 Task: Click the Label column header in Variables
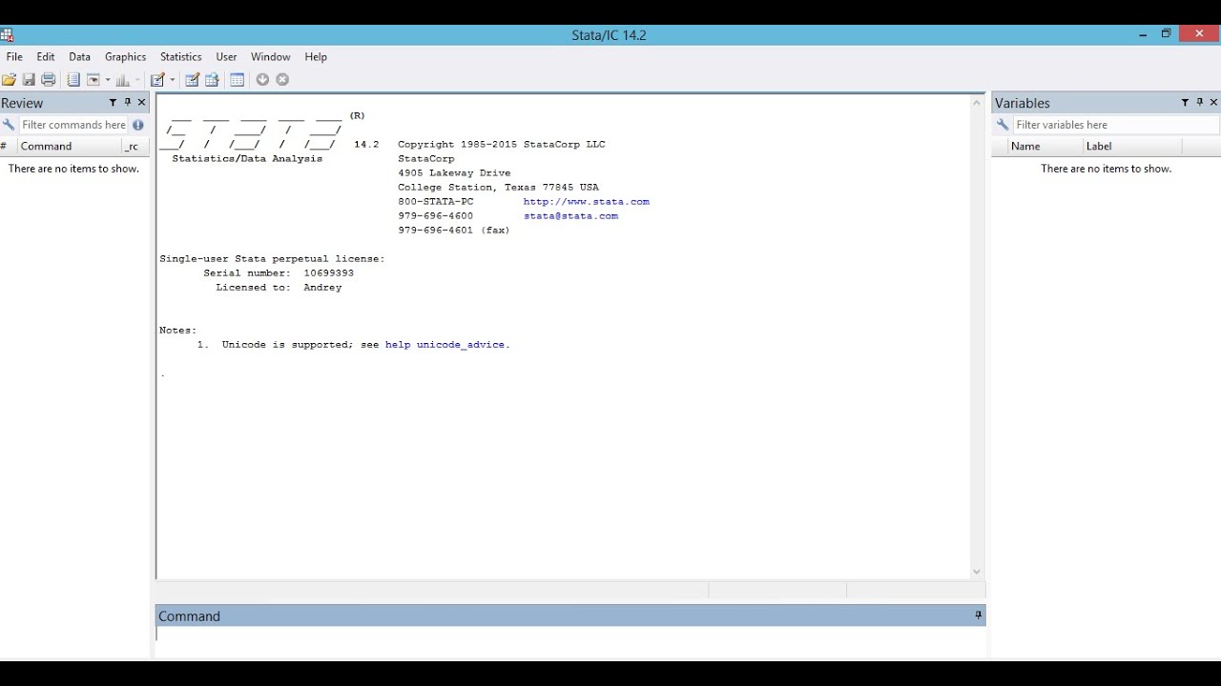tap(1133, 147)
